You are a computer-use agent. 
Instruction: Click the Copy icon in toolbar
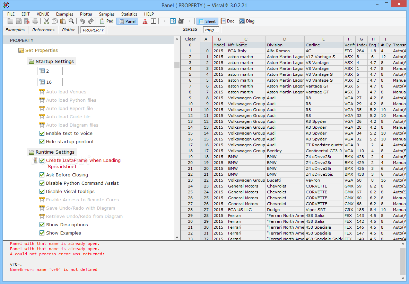[55, 21]
